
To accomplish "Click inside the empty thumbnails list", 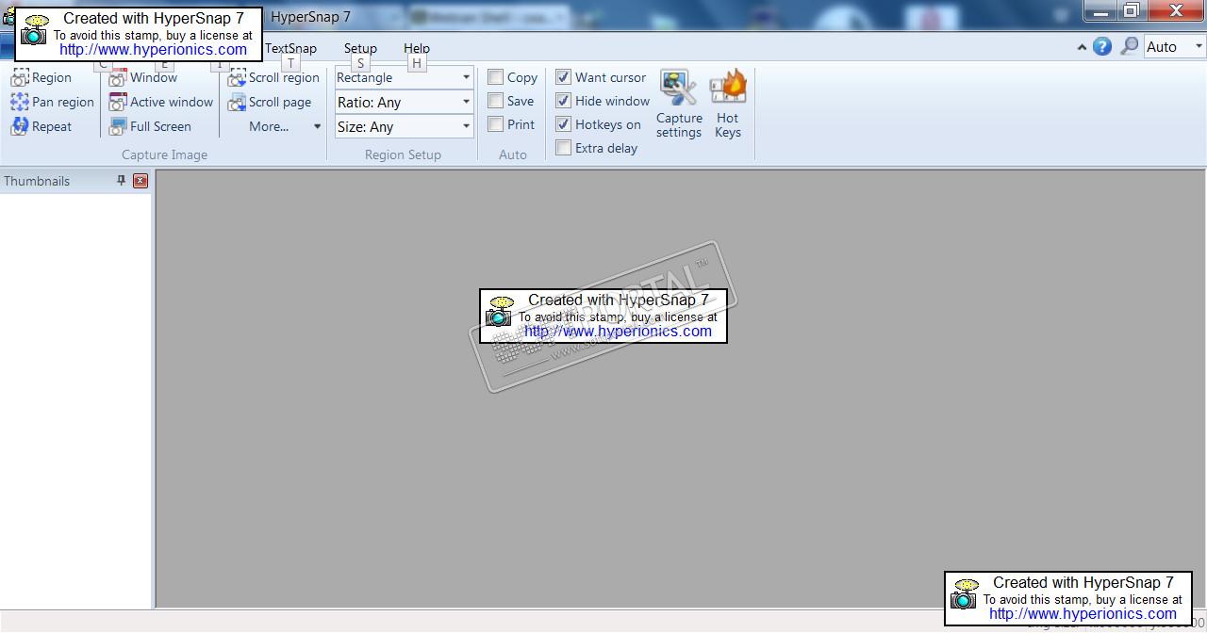I will pyautogui.click(x=75, y=399).
